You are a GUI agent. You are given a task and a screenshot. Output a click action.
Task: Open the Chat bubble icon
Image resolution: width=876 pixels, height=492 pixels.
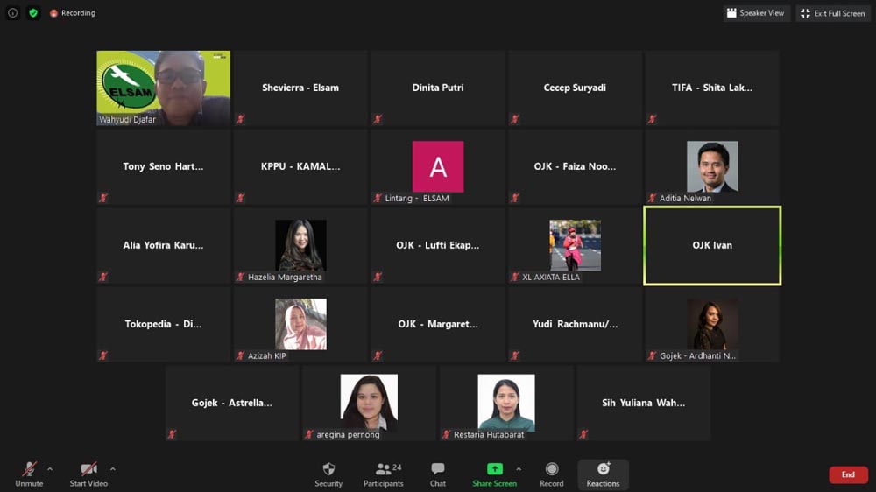[x=438, y=469]
